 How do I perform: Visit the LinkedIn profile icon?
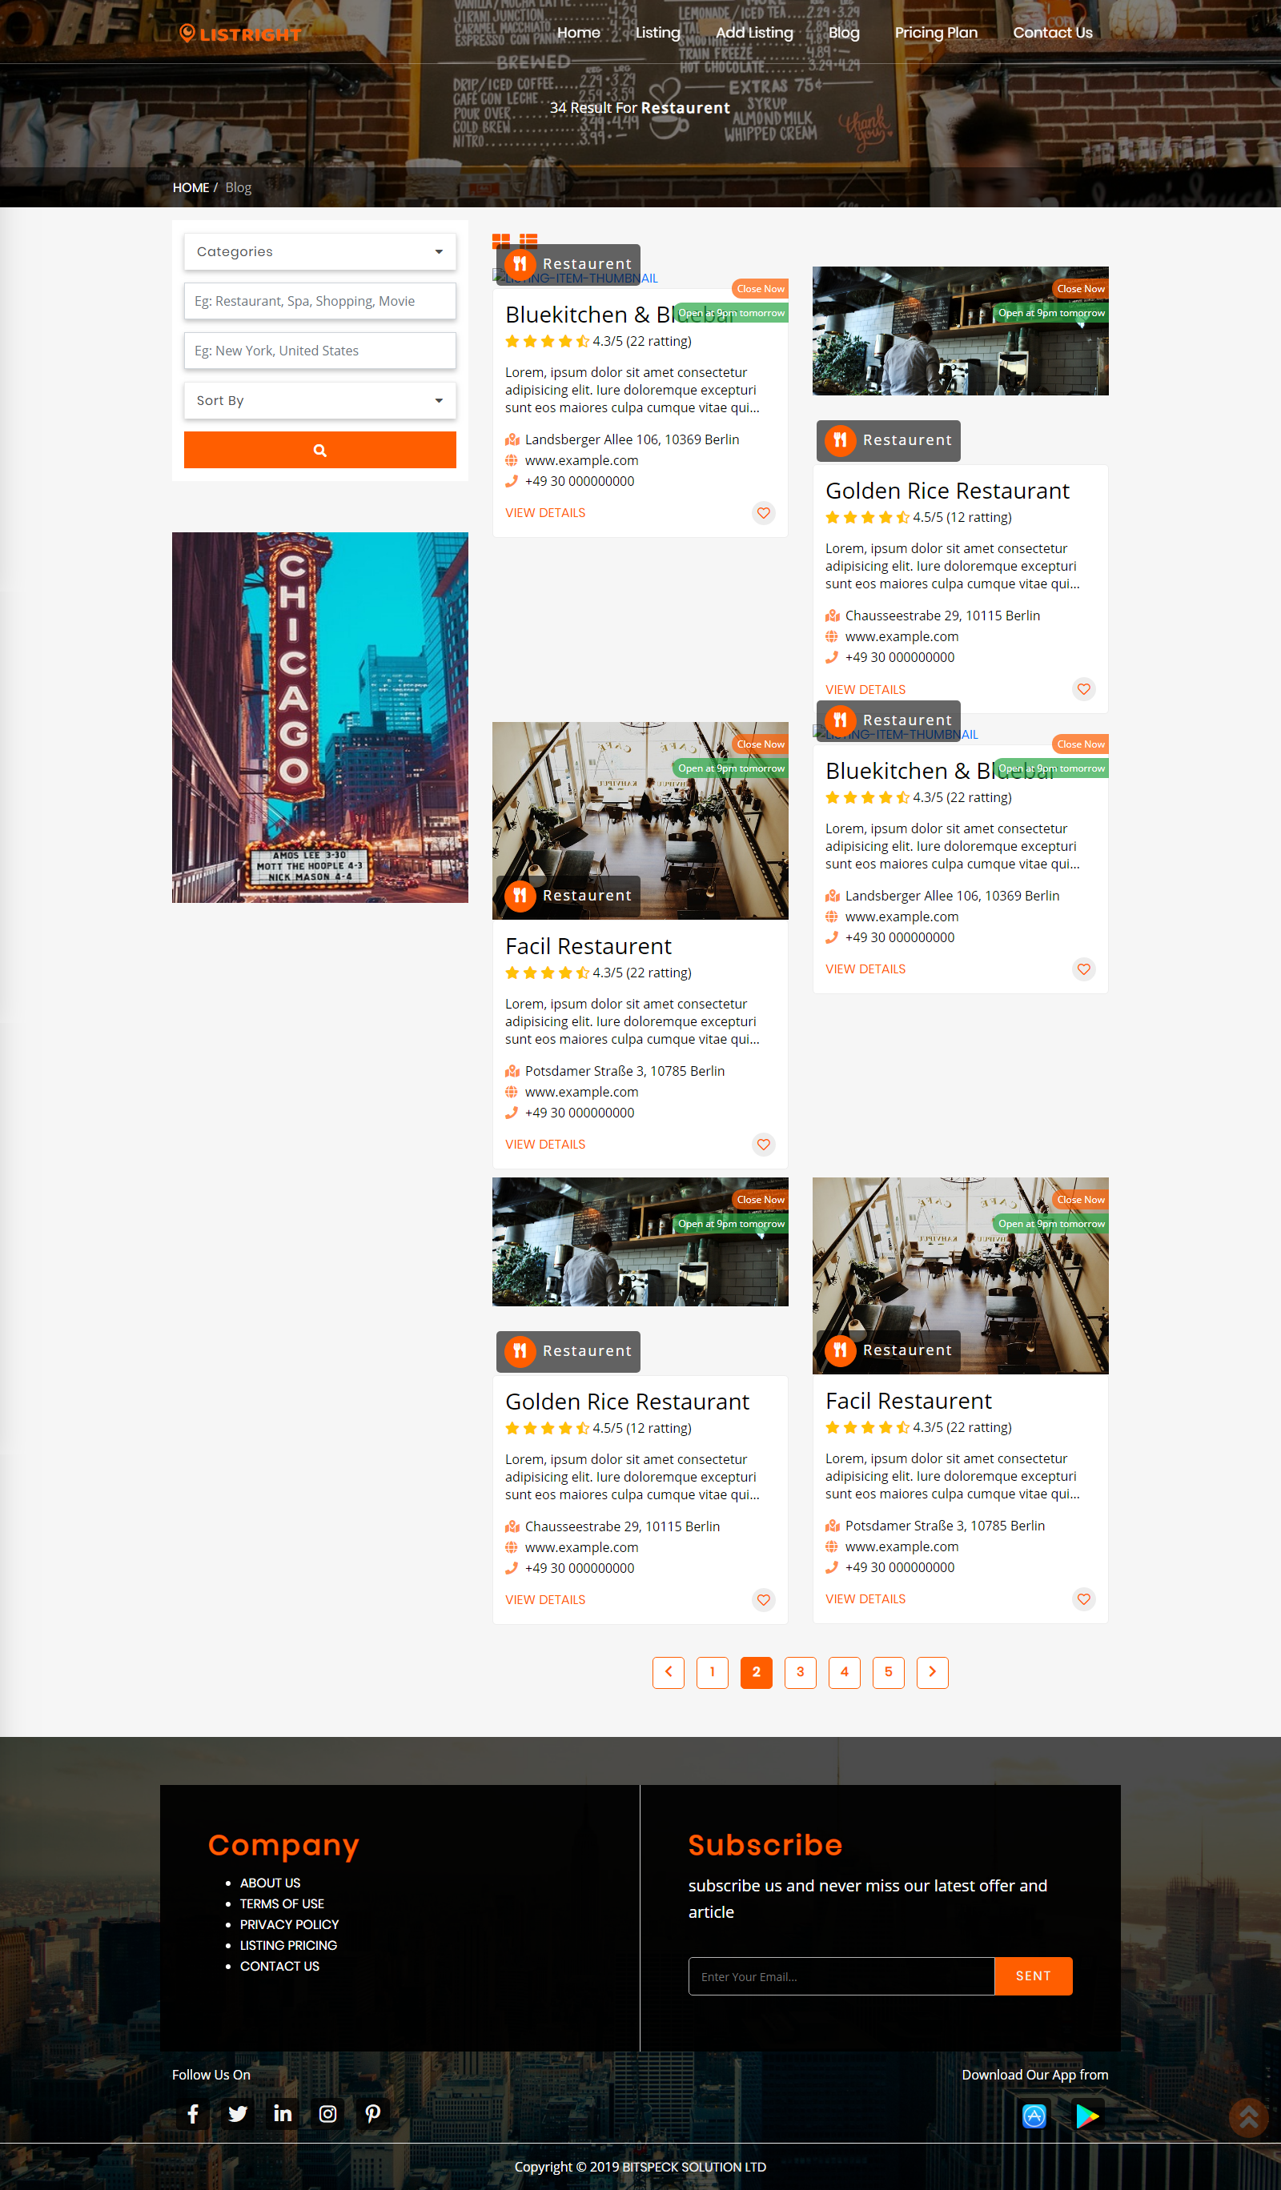click(283, 2113)
